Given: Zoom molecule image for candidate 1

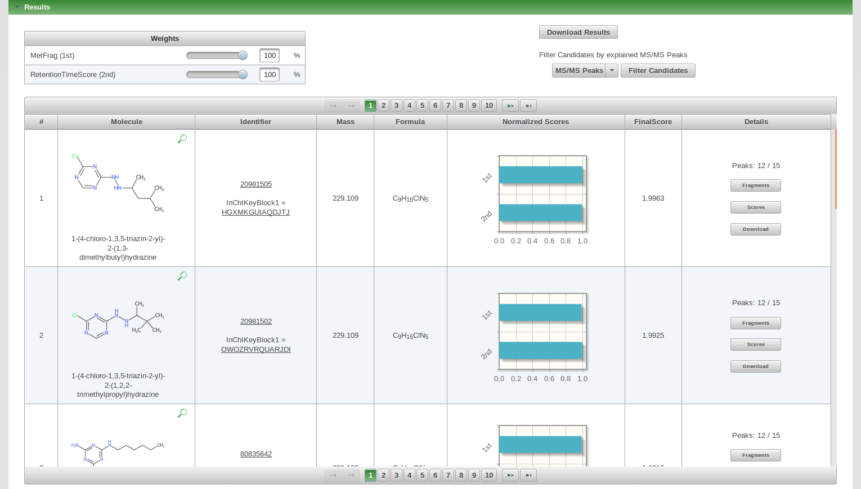Looking at the screenshot, I should click(x=182, y=139).
